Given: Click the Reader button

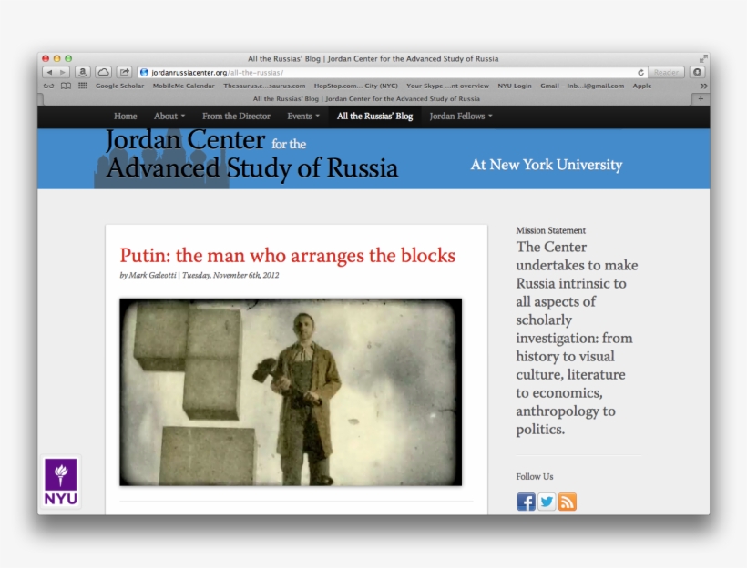Looking at the screenshot, I should tap(666, 73).
